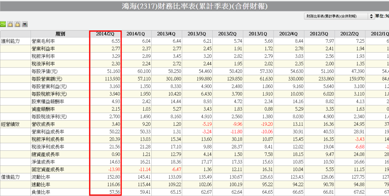Select the 2014/2Q column header
The image size is (389, 196).
(x=105, y=34)
